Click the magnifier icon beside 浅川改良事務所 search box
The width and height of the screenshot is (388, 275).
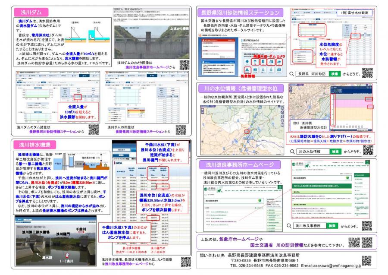(289, 226)
